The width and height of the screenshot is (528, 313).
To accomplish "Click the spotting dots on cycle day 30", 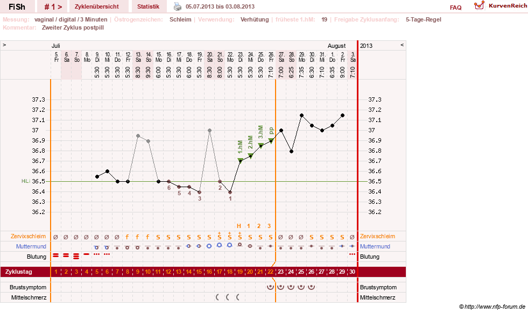I will click(352, 254).
